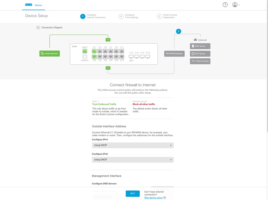Select port 1/2 in the diagram
This screenshot has width=268, height=200.
click(x=94, y=57)
